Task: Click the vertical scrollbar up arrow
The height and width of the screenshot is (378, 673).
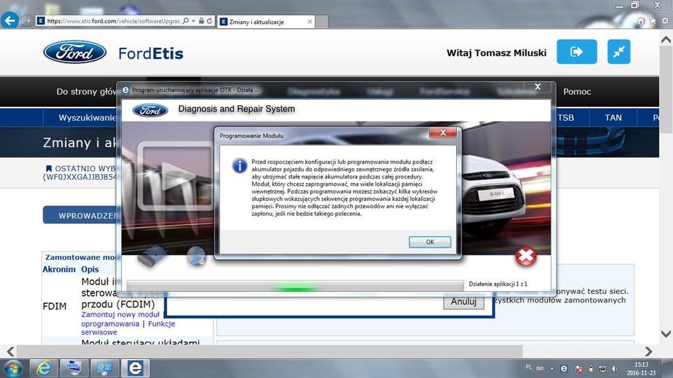Action: pos(666,40)
